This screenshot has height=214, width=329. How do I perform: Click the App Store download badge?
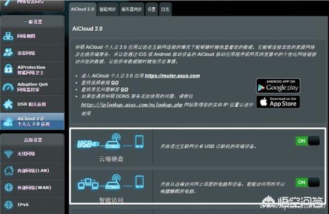tap(278, 102)
